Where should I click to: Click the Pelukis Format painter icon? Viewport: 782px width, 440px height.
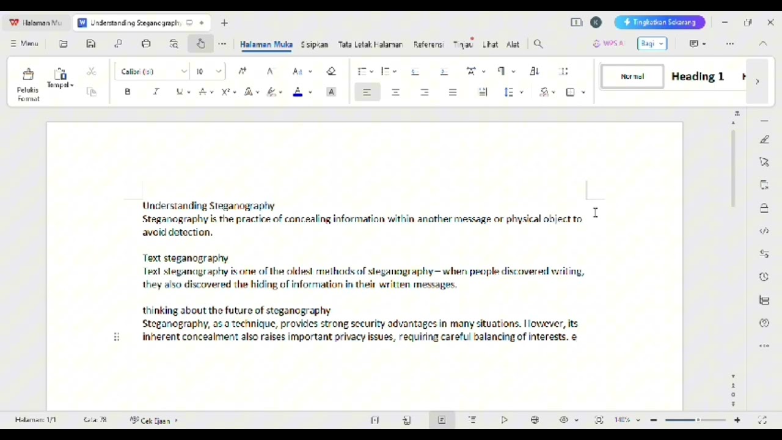pyautogui.click(x=28, y=75)
